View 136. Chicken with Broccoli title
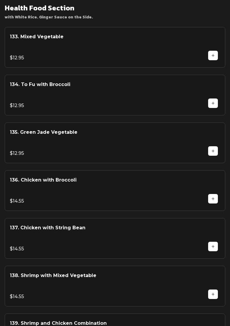 coord(43,180)
